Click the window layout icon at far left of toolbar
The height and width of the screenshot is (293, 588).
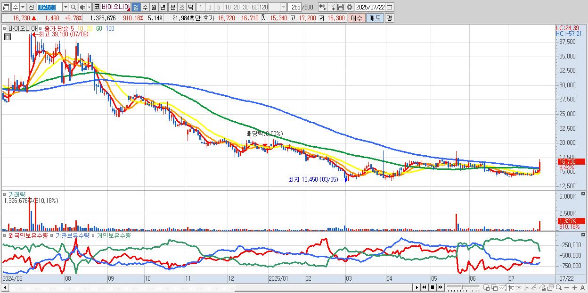click(6, 7)
